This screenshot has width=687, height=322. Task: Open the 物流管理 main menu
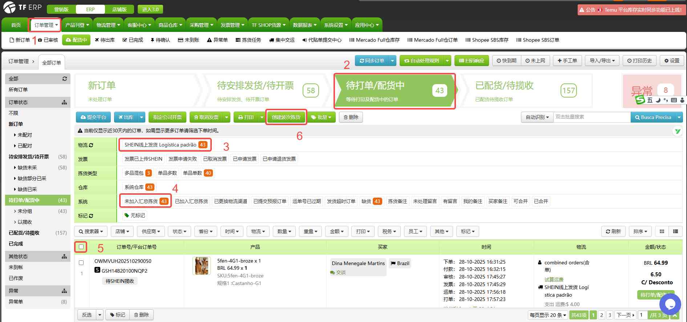tap(108, 25)
